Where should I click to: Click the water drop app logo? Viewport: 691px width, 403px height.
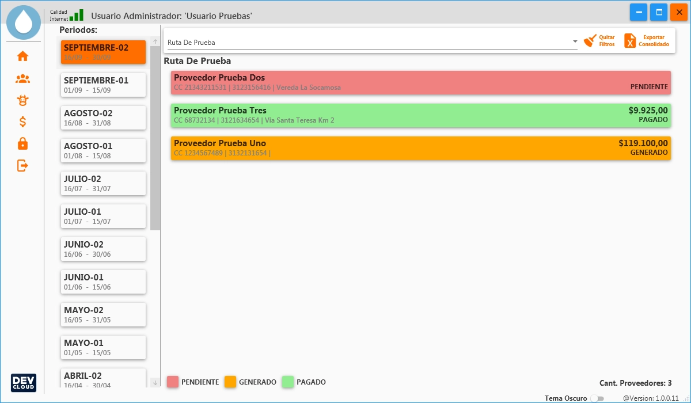click(x=24, y=22)
